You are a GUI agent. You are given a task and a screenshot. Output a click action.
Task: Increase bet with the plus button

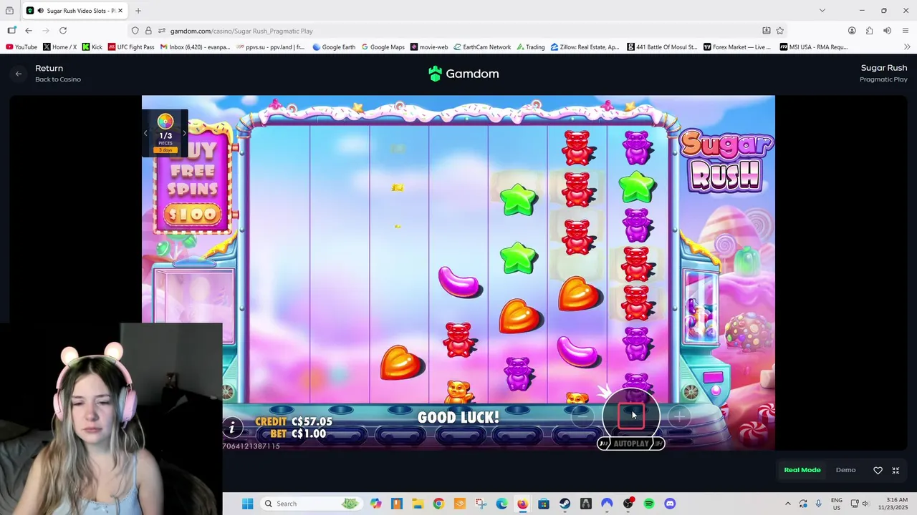[x=679, y=416]
